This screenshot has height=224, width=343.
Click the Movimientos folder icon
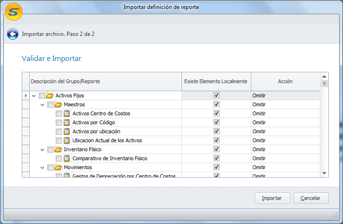pos(58,167)
